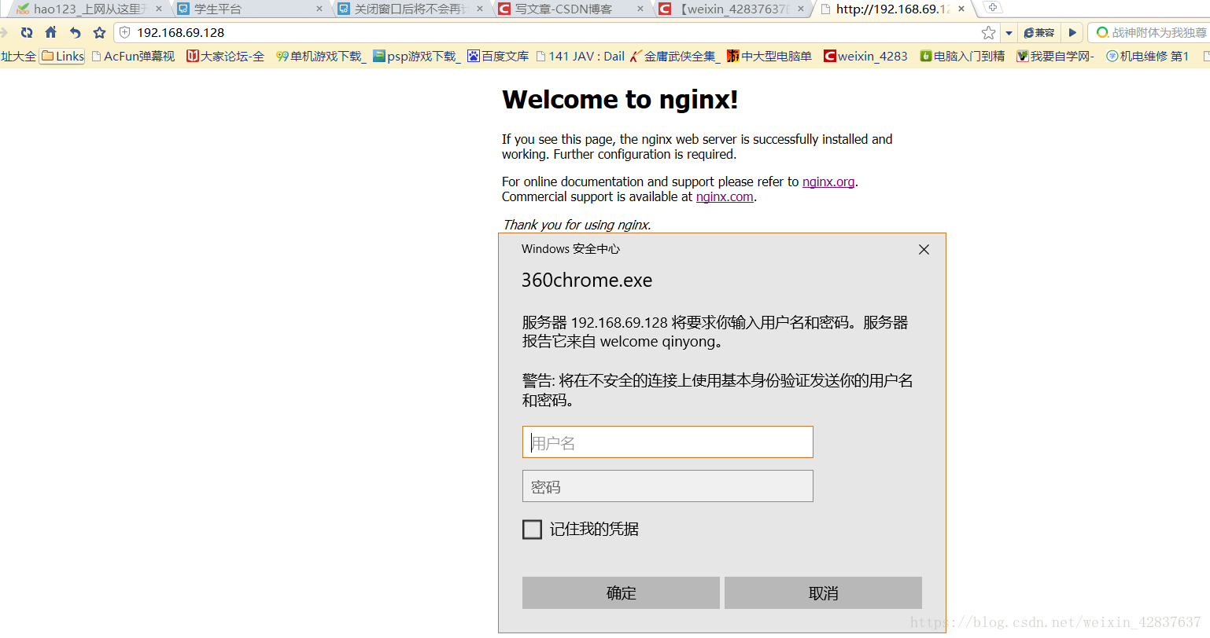Switch to 学生平台 tab
The image size is (1210, 638).
click(250, 9)
